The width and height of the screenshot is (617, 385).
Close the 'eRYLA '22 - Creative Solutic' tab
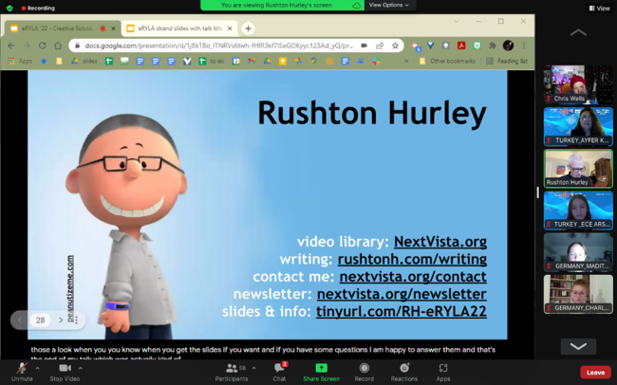pyautogui.click(x=113, y=28)
